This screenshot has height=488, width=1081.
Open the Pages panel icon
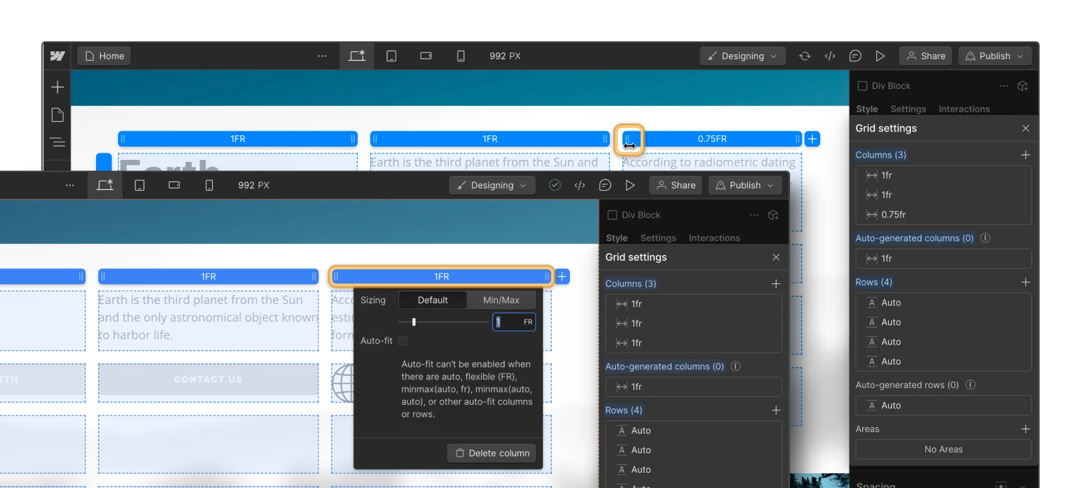tap(58, 115)
